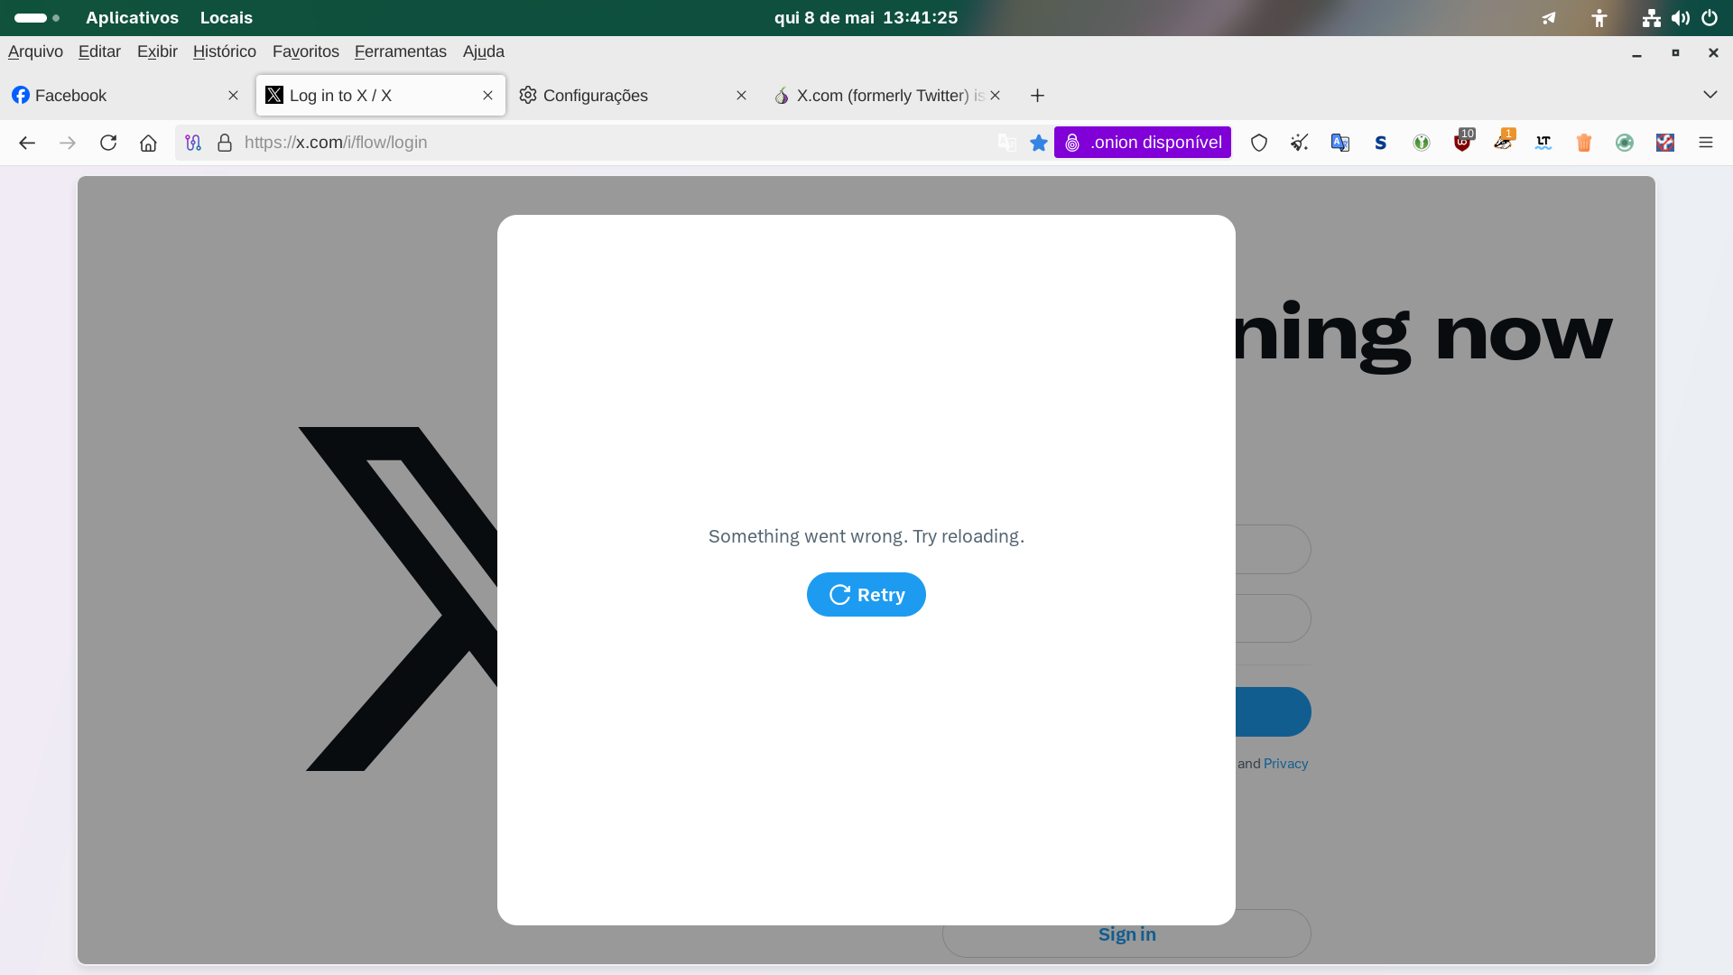The width and height of the screenshot is (1733, 975).
Task: Open the Aplicativos menu in top panel
Action: point(132,18)
